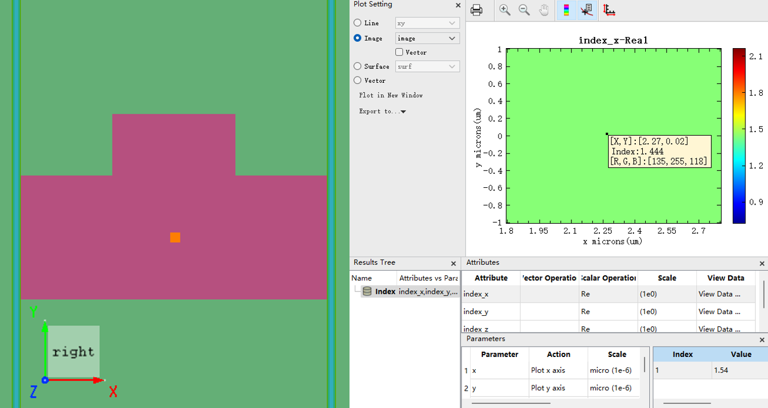
Task: Select the pan hand tool
Action: pos(544,10)
